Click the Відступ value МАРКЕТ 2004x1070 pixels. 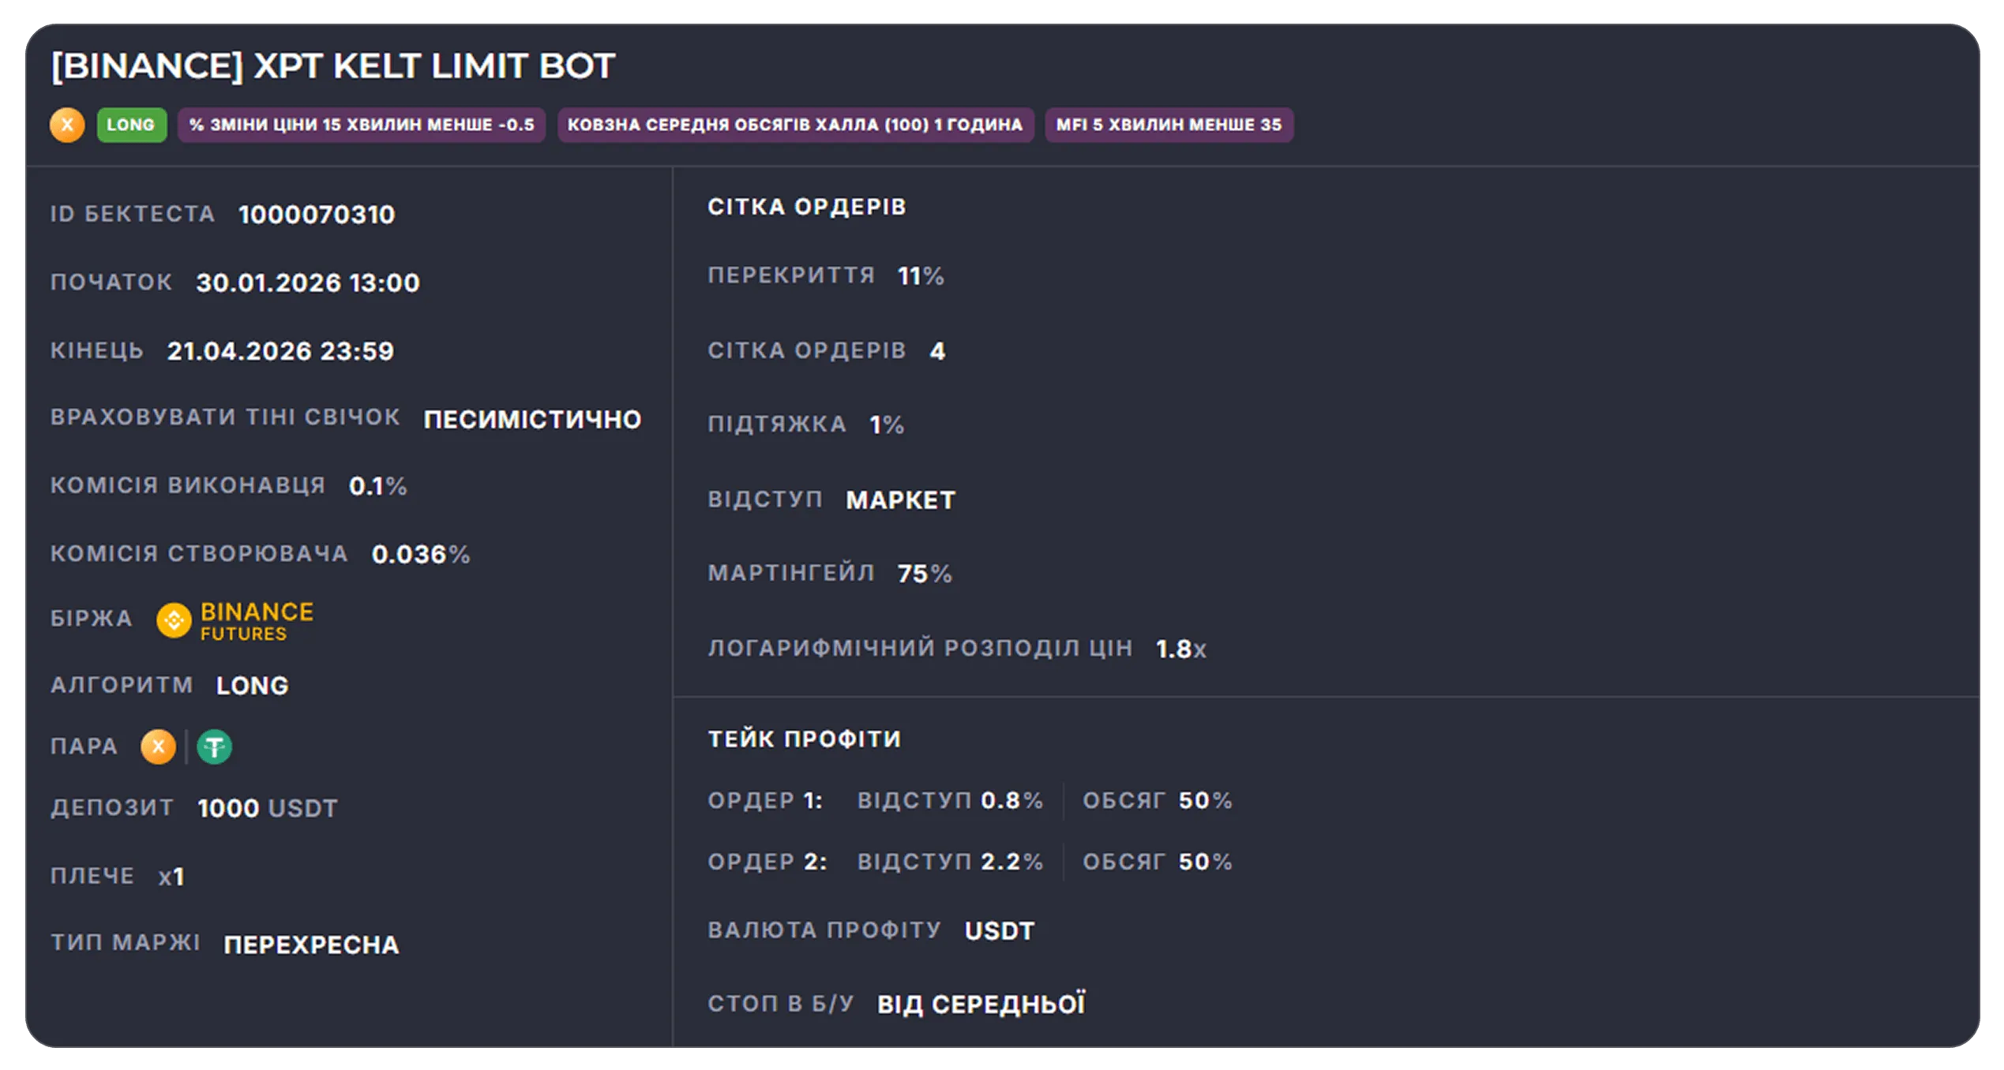pos(901,500)
